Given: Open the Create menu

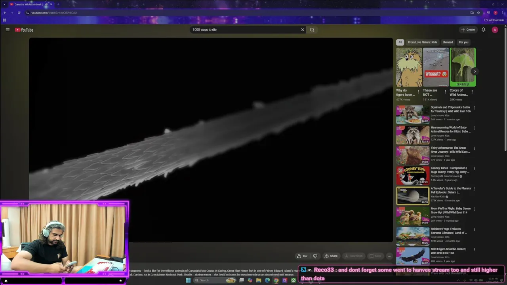Looking at the screenshot, I should click(x=468, y=30).
